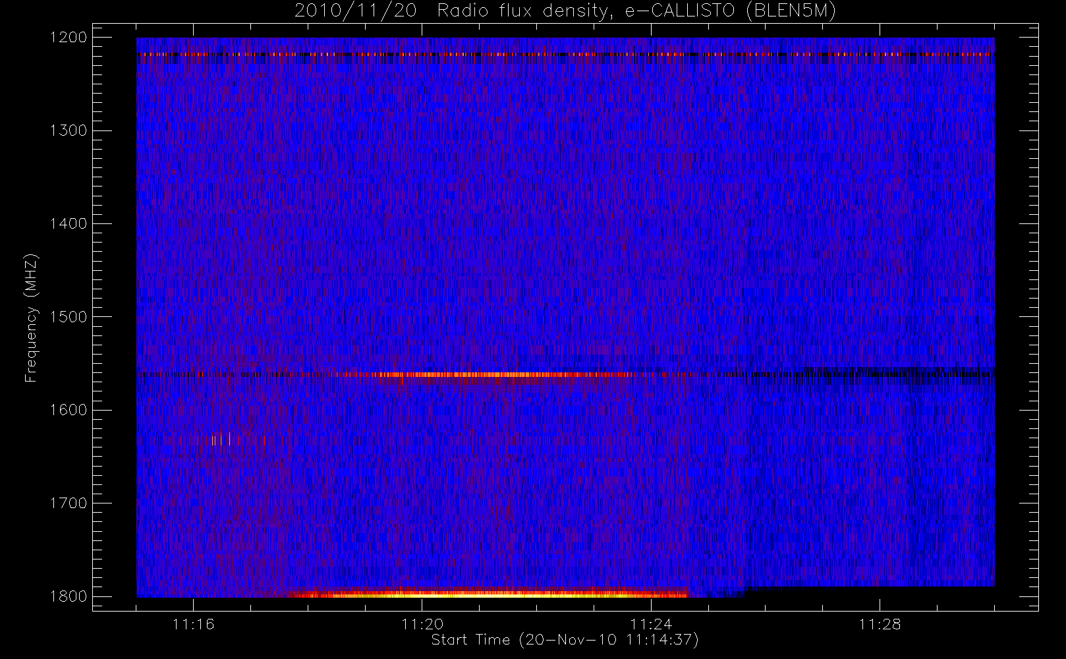Viewport: 1066px width, 659px height.
Task: Click the 11:24 time tick label
Action: [651, 624]
